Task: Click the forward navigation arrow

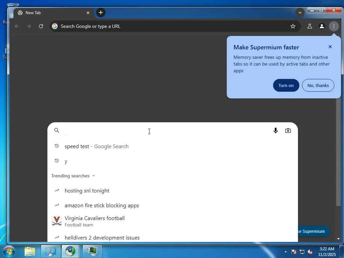Action: click(29, 26)
